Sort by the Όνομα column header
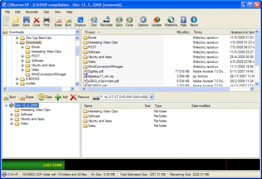Image resolution: width=262 pixels, height=179 pixels. (122, 32)
